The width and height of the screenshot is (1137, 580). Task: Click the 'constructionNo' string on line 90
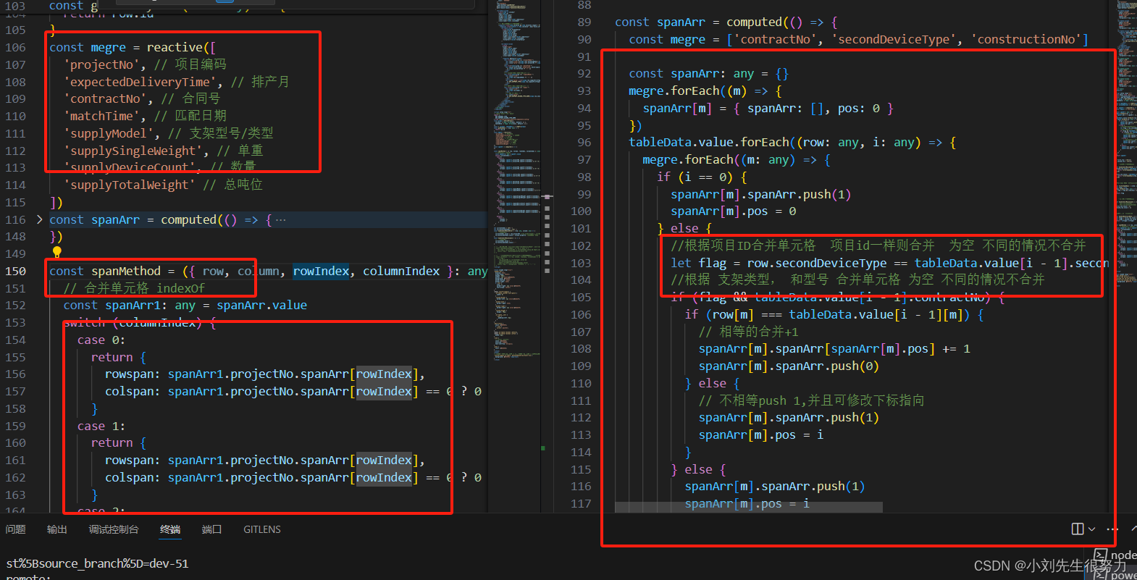(1027, 39)
